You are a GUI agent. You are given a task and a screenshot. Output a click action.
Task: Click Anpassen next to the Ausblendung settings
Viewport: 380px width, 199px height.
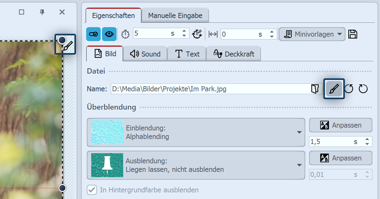click(x=340, y=158)
